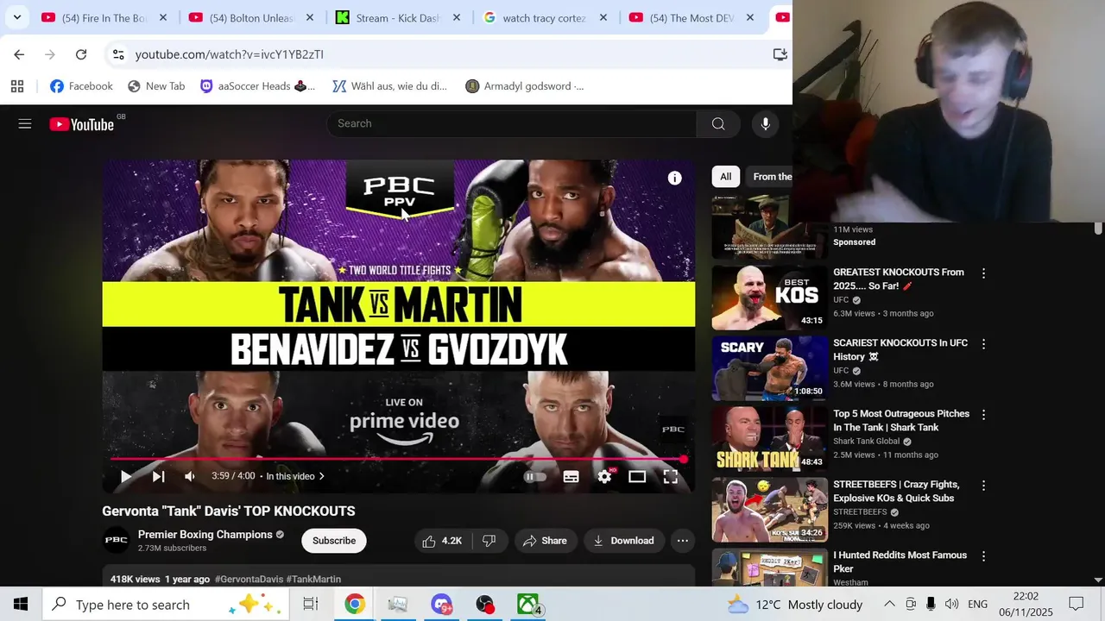Viewport: 1105px width, 621px height.
Task: Dislike the video
Action: pyautogui.click(x=489, y=541)
